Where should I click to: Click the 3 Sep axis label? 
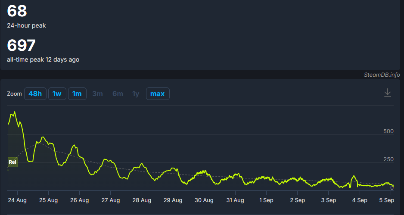(329, 200)
